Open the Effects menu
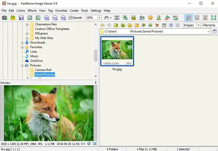Screen dimensions: 218x151 coord(32,11)
